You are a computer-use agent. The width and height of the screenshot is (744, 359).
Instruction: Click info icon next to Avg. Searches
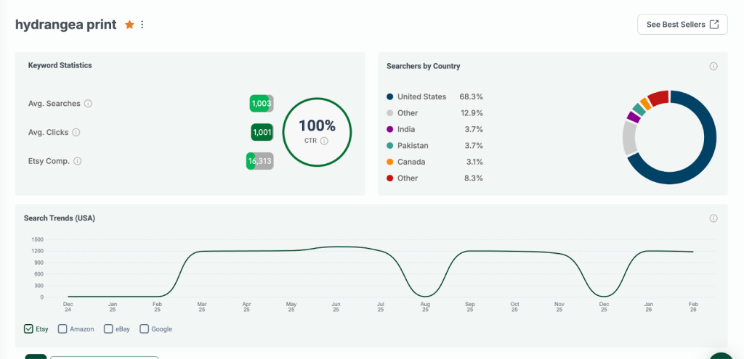point(88,104)
